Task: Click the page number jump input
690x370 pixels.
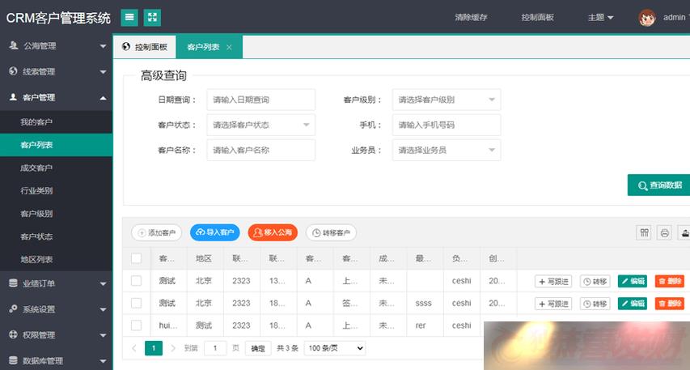Action: (214, 348)
